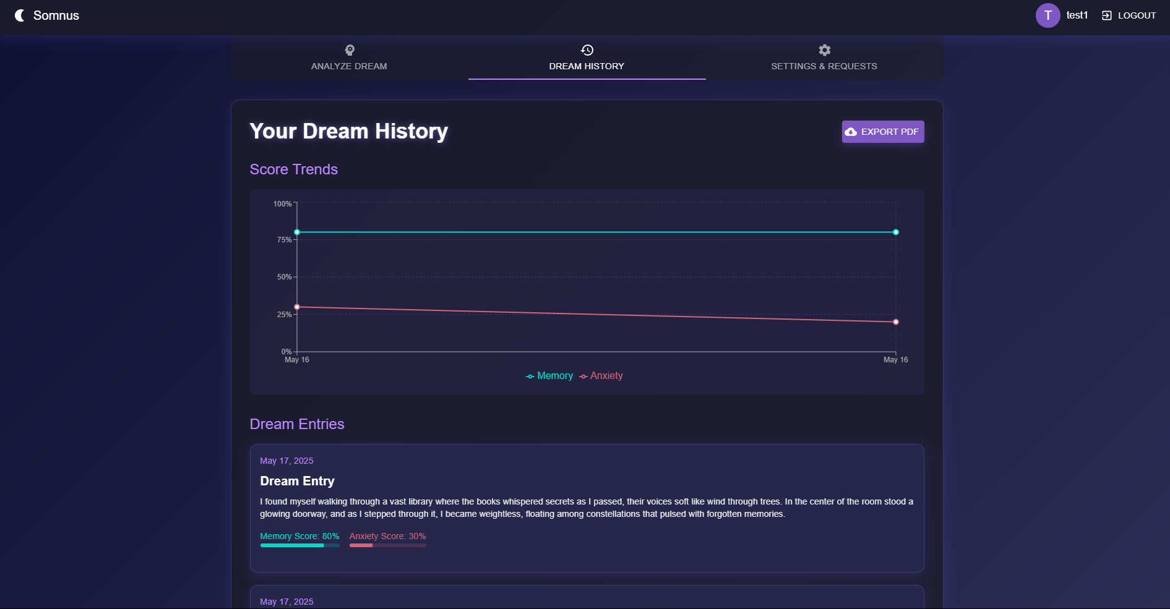Click the 25% axis label
The width and height of the screenshot is (1170, 609).
[x=284, y=315]
